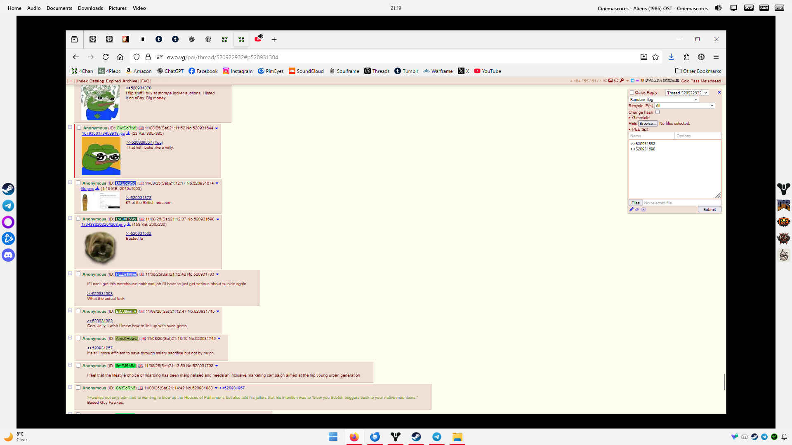
Task: Open the wrench settings icon in header
Action: (622, 81)
